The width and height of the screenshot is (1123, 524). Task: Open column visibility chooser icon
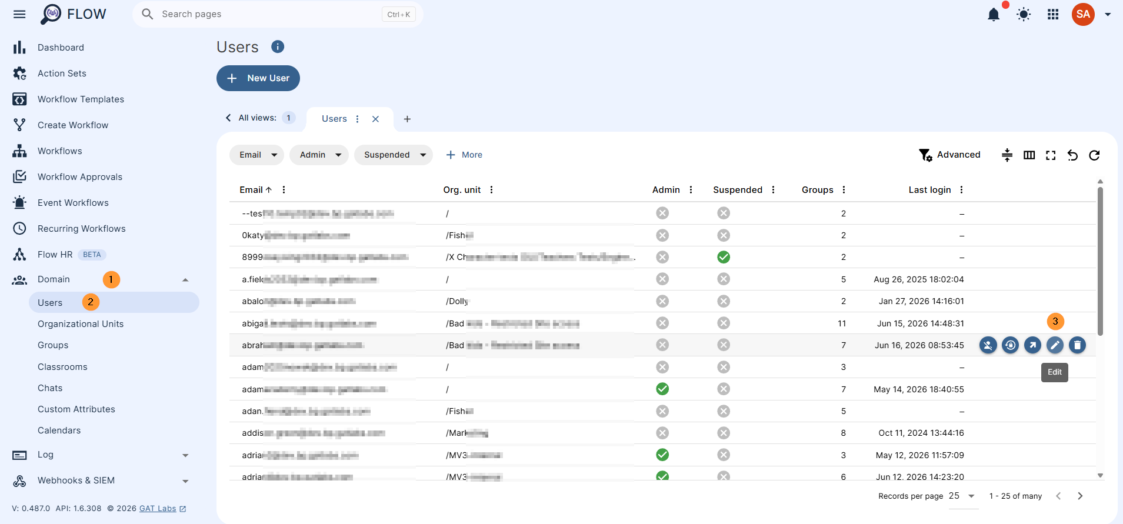tap(1029, 155)
